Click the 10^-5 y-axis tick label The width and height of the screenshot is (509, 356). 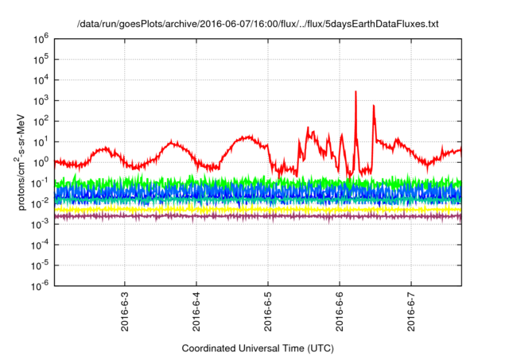pyautogui.click(x=41, y=265)
